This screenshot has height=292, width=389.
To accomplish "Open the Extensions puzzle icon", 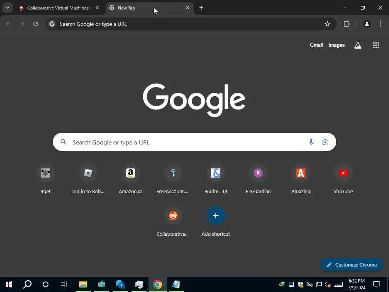I will [x=346, y=24].
